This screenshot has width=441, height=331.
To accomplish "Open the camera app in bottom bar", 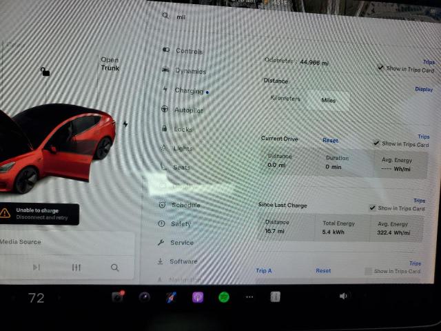I will [x=145, y=297].
